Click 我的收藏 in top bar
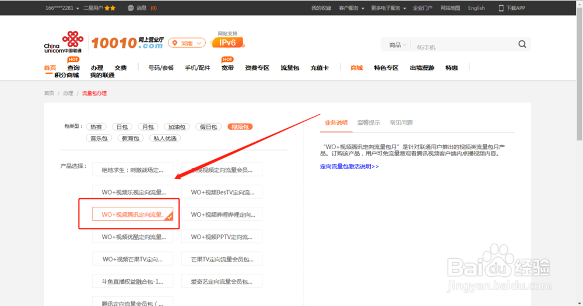Image resolution: width=583 pixels, height=306 pixels. pyautogui.click(x=321, y=8)
